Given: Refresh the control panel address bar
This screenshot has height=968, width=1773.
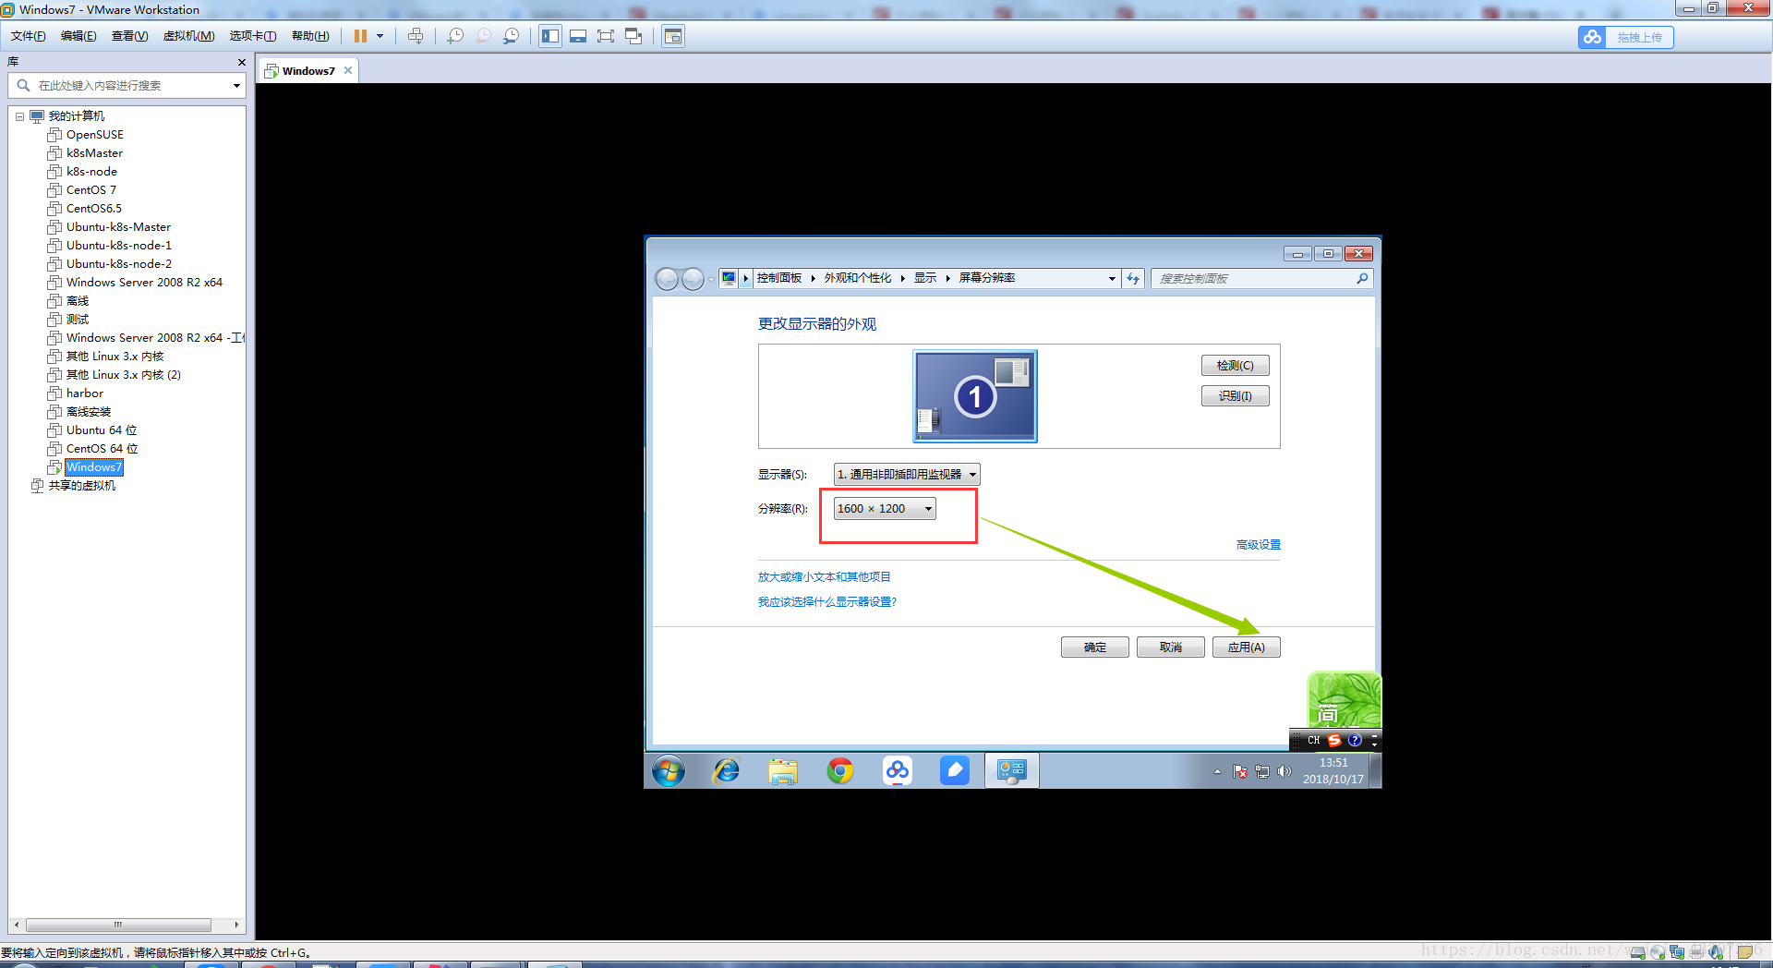Looking at the screenshot, I should [1133, 279].
